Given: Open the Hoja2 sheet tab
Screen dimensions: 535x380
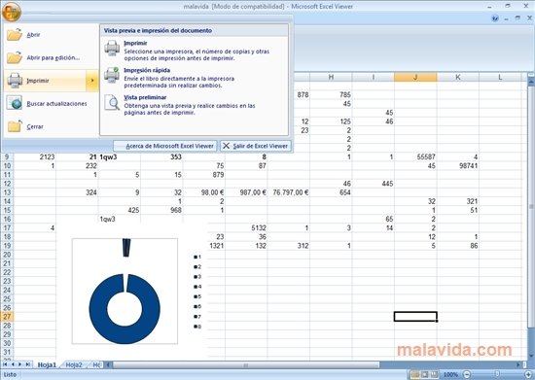Looking at the screenshot, I should [74, 364].
